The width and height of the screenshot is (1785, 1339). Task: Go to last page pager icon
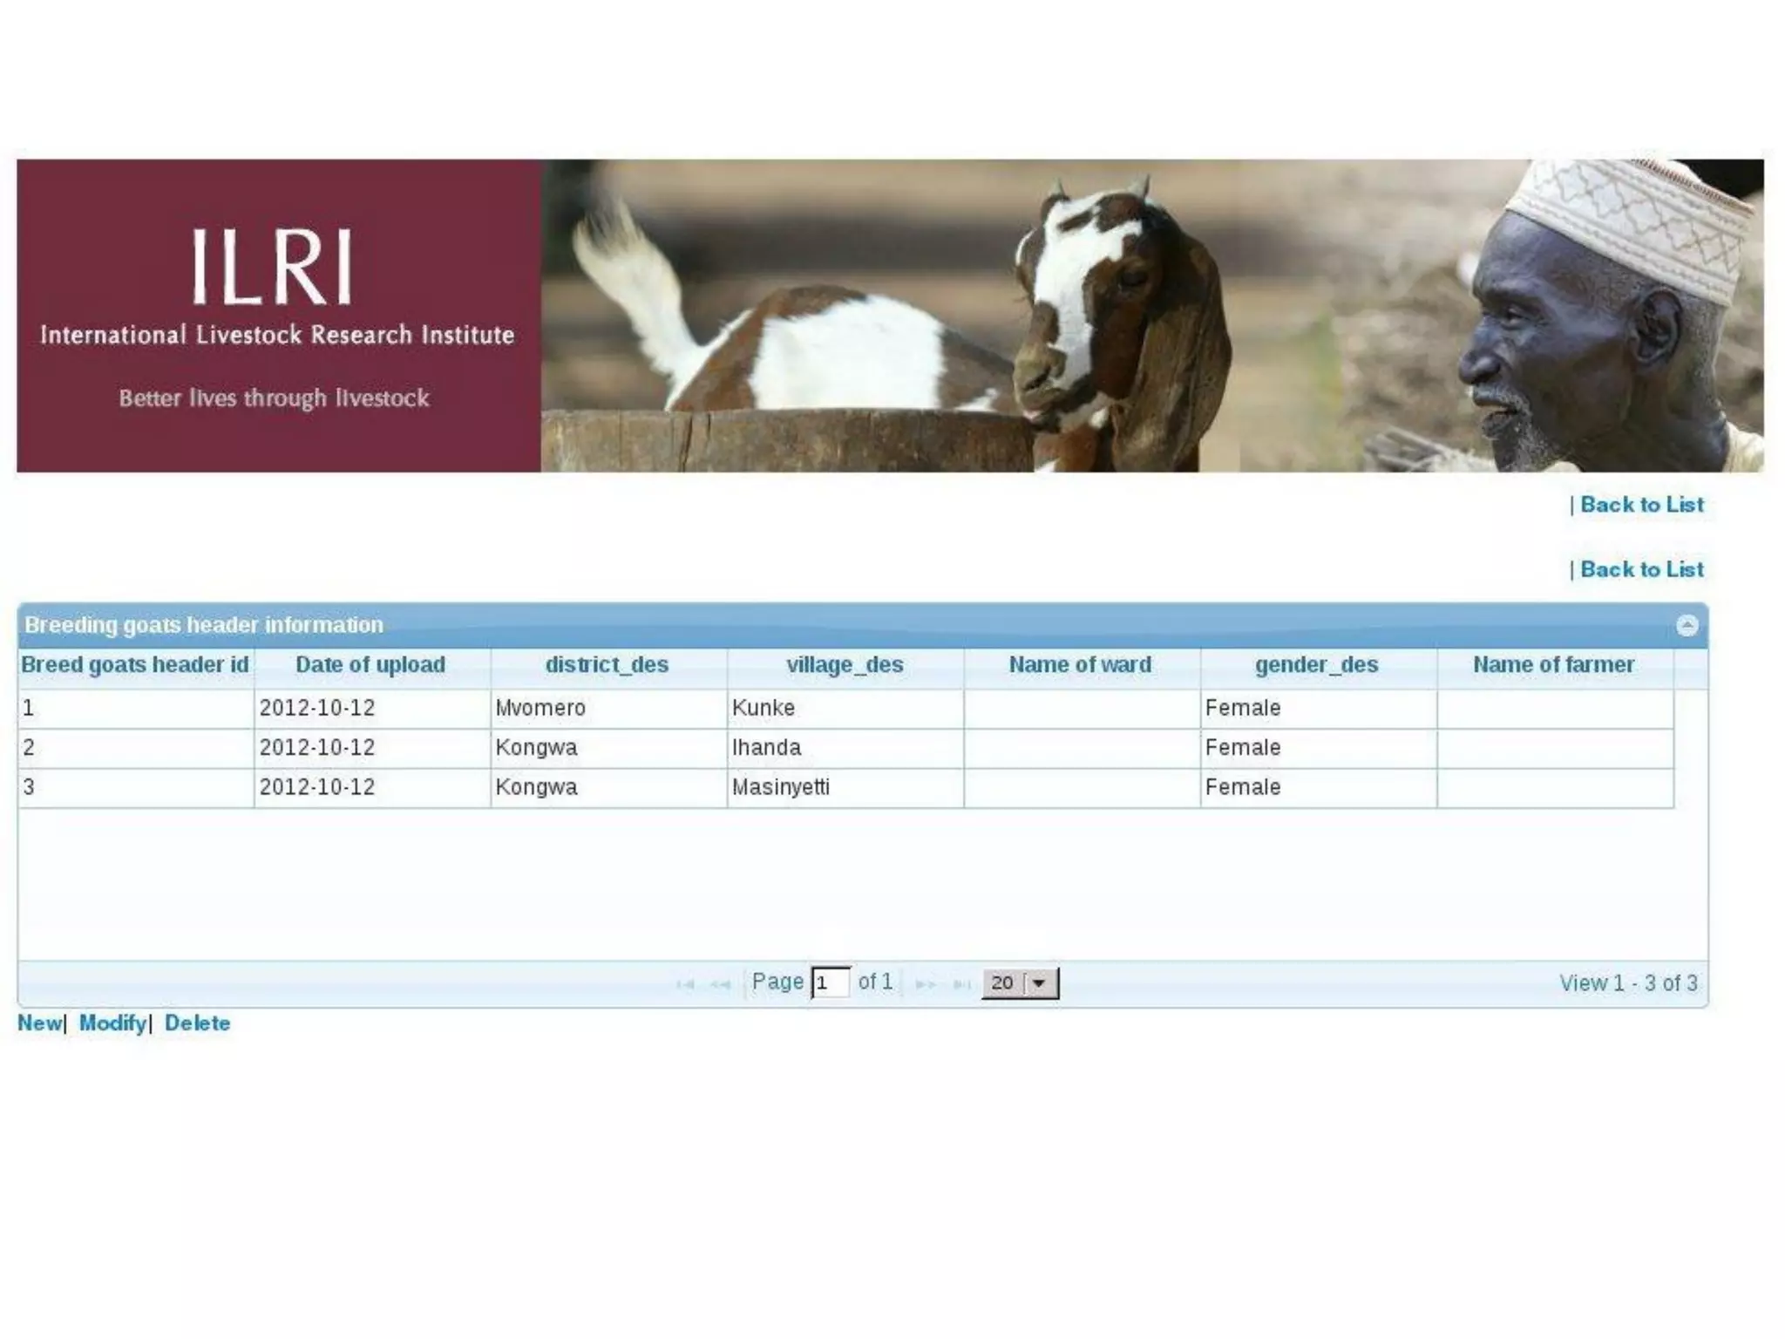(961, 984)
